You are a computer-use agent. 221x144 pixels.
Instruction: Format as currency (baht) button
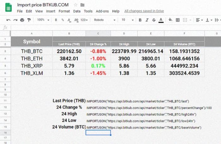pos(56,20)
